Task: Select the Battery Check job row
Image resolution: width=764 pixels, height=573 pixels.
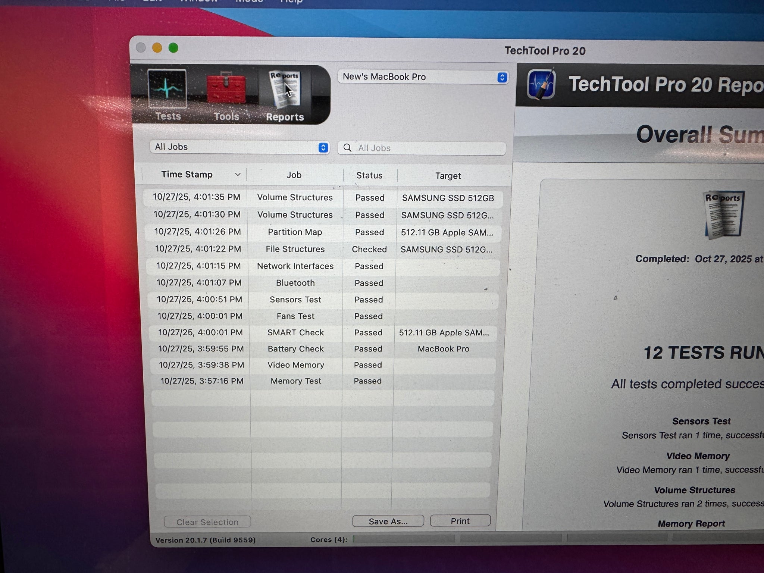Action: pyautogui.click(x=295, y=349)
